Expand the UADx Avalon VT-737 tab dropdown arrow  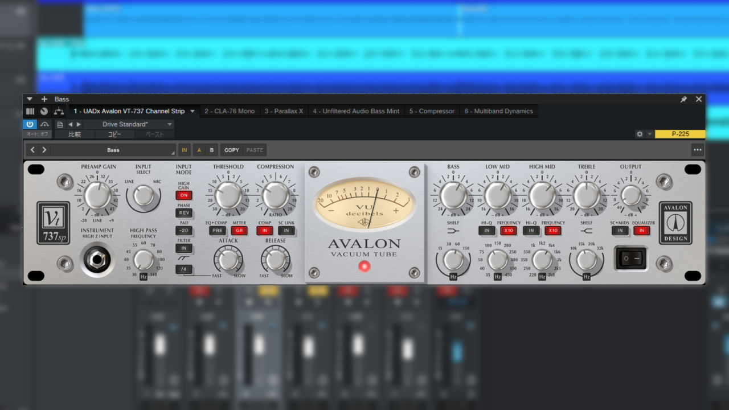coord(193,111)
